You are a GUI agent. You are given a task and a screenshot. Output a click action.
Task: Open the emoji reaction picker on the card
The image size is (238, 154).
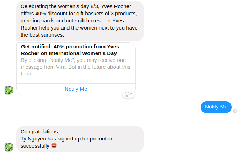point(128,94)
